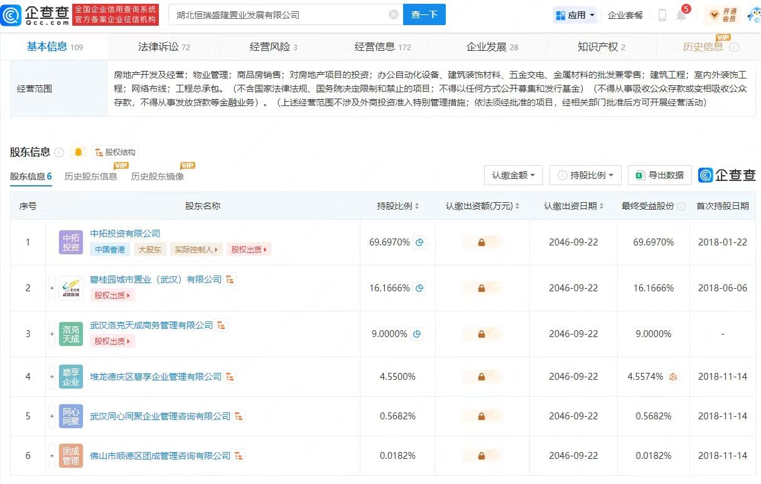
Task: Switch to 知识产权 tab
Action: [602, 47]
